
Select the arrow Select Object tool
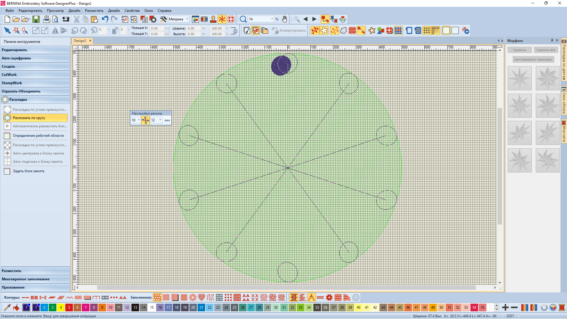pos(7,31)
